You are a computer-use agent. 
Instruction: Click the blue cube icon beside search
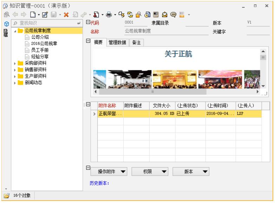click(6, 24)
